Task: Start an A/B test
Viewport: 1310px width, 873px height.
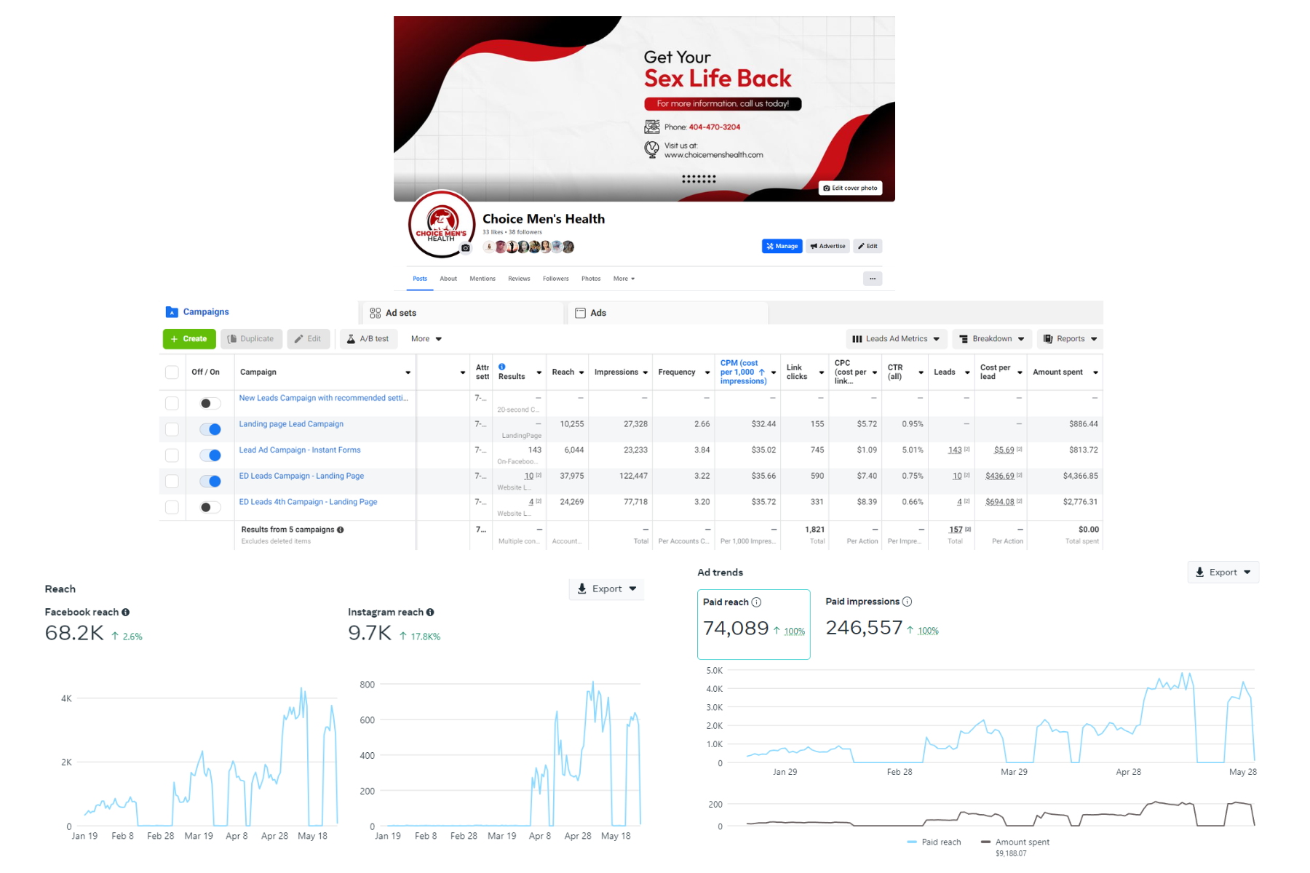Action: click(368, 339)
